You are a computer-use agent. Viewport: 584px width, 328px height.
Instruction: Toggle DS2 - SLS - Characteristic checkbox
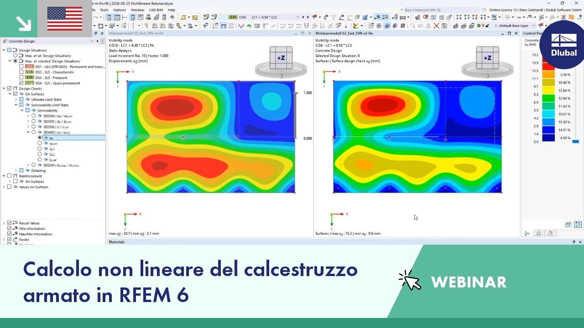[x=21, y=72]
